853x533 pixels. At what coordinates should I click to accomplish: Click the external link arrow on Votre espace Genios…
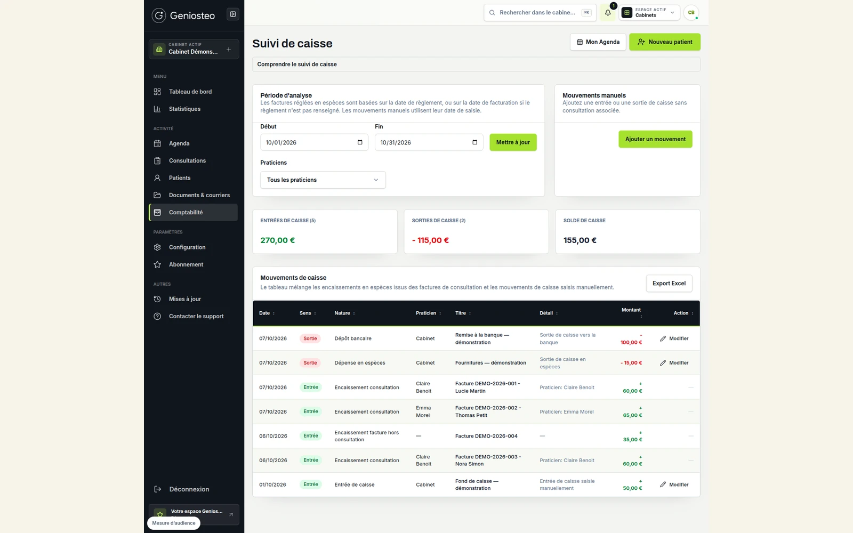(231, 514)
